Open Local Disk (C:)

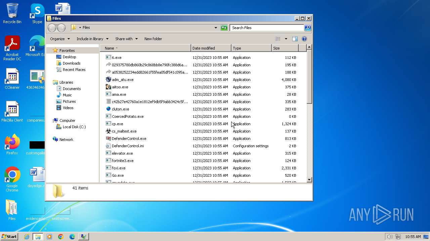click(74, 127)
